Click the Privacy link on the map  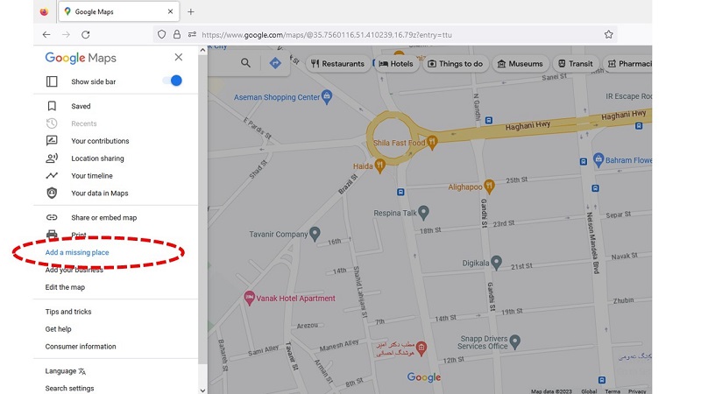637,391
